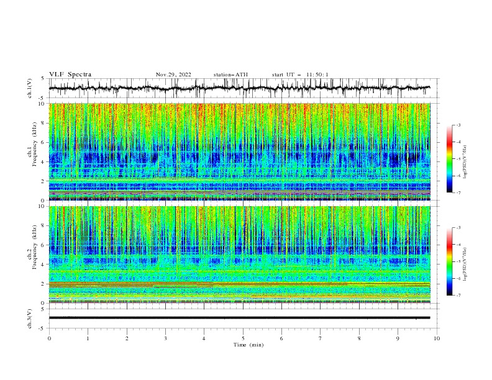This screenshot has width=492, height=380.
Task: Click time axis tick label '7'
Action: (x=321, y=338)
